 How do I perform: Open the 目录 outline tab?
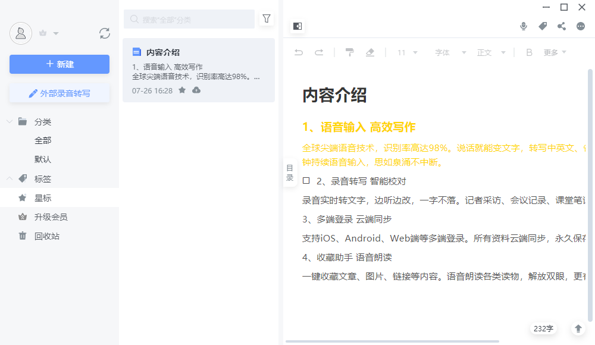(x=290, y=172)
